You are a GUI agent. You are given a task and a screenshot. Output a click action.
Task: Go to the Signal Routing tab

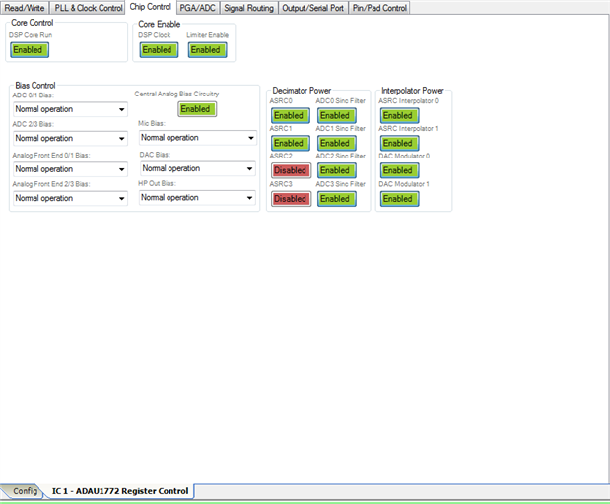click(x=248, y=8)
